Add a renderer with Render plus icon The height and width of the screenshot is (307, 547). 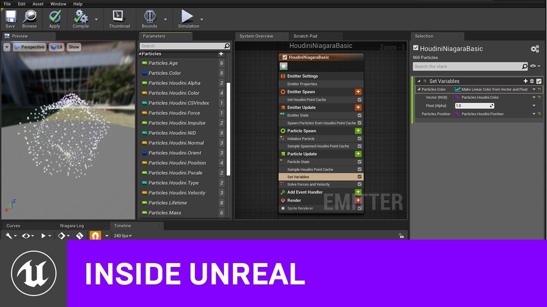click(x=358, y=200)
